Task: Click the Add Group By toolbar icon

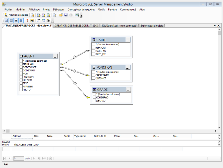Action: click(38, 20)
